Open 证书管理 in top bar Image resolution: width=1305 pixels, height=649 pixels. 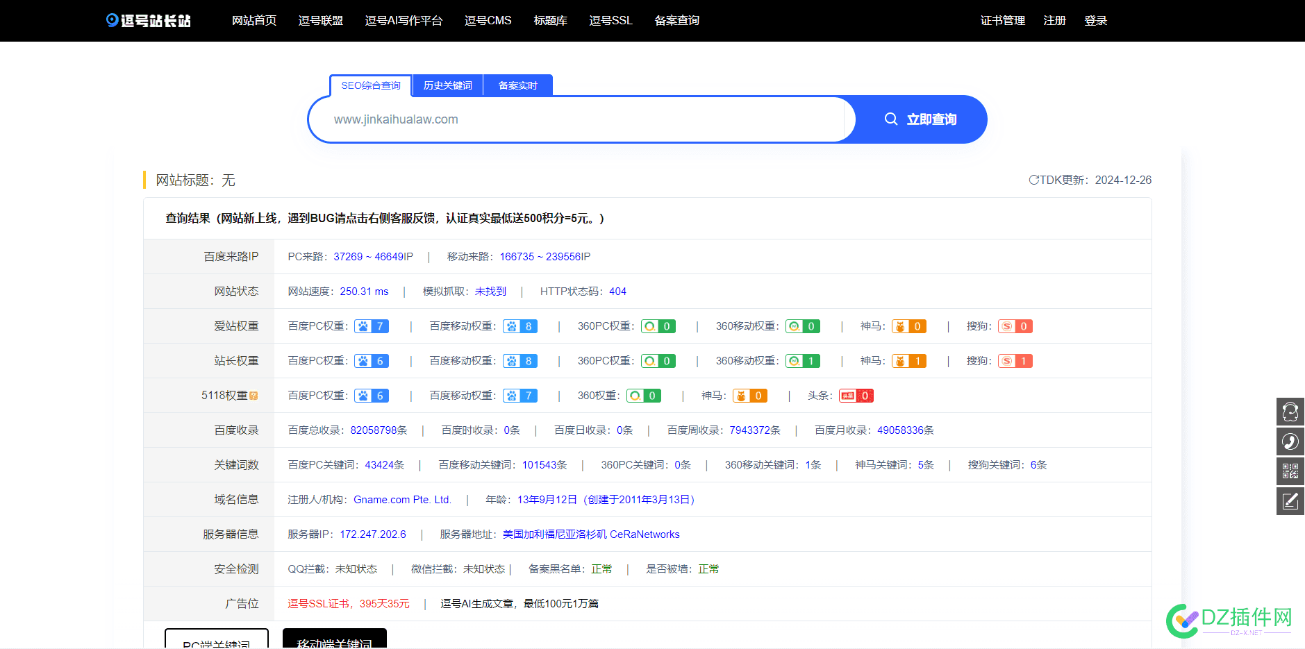click(1003, 21)
